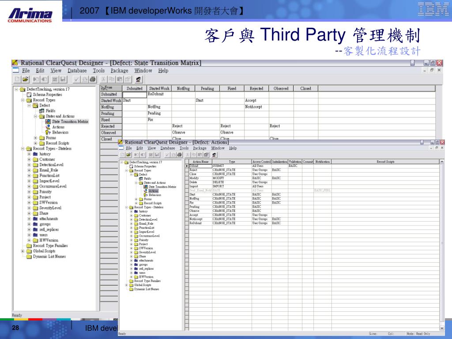This screenshot has width=452, height=339.
Task: Collapse DefectTracking, version 17 root in back window
Action: click(16, 89)
